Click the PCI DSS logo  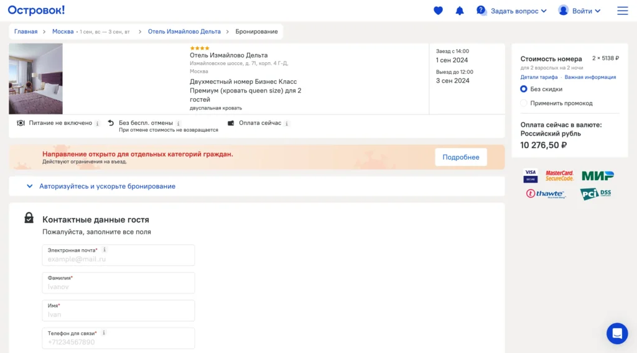(595, 194)
